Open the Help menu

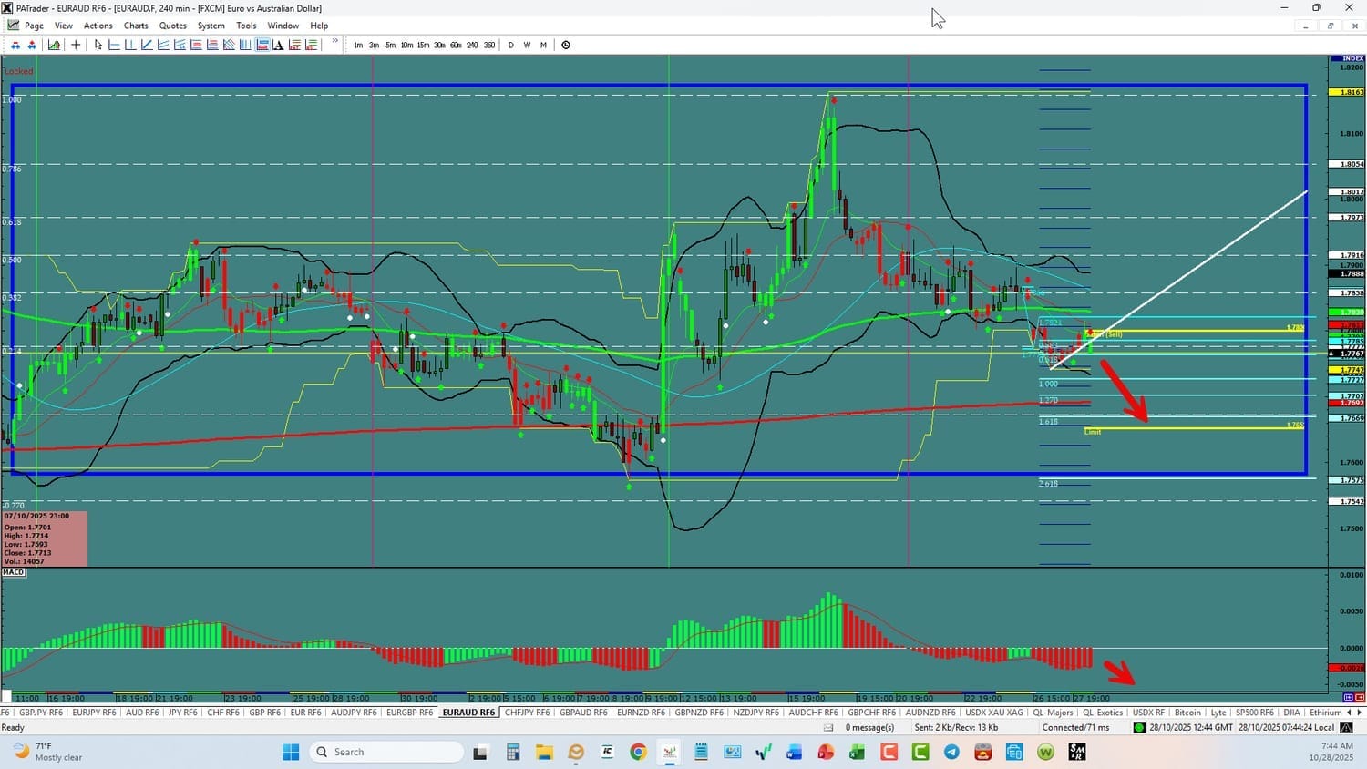click(x=319, y=26)
